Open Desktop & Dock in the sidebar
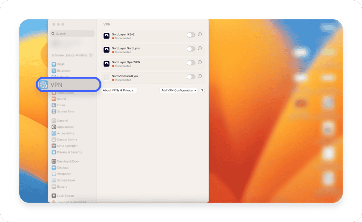362x222 pixels. [x=65, y=161]
